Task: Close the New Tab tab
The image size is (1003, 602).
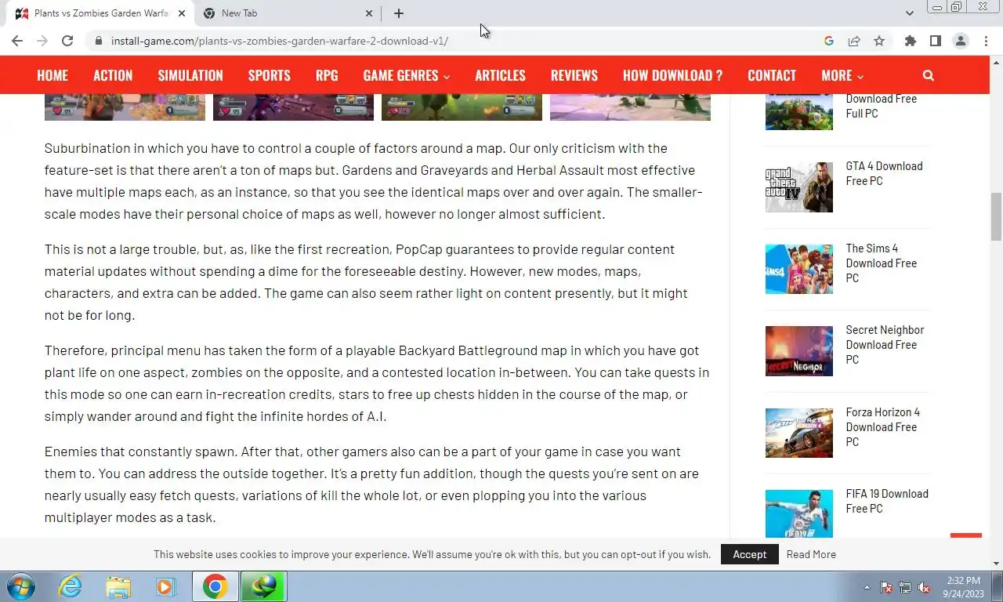Action: tap(369, 13)
